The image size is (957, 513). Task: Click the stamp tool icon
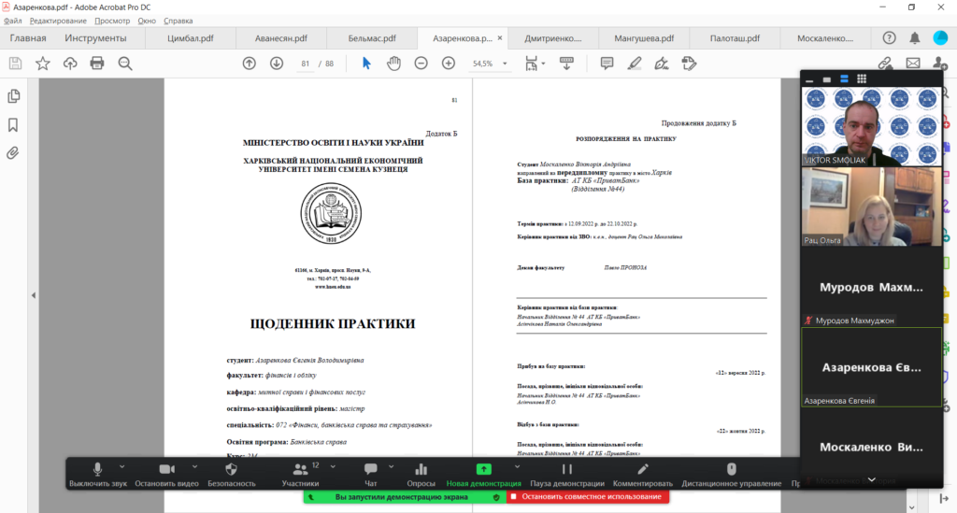coord(689,64)
